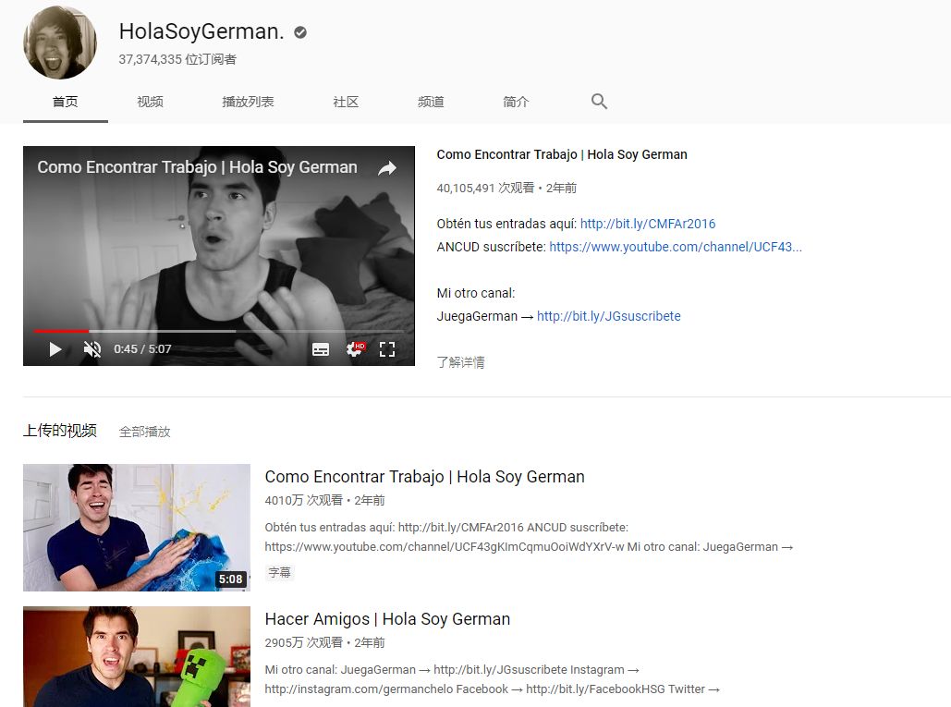
Task: Open the channel search magnifier icon
Action: click(599, 102)
